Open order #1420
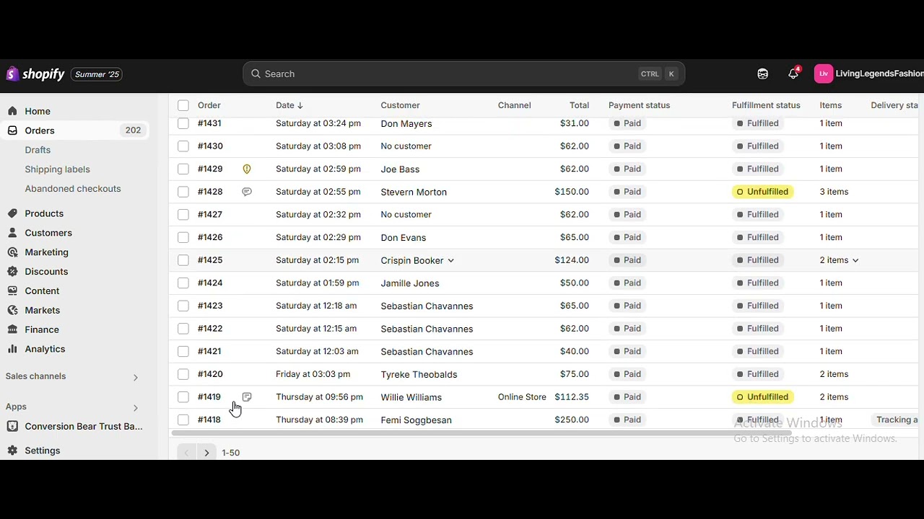 tap(210, 374)
